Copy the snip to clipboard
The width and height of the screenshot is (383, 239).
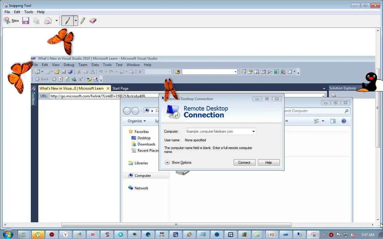click(37, 21)
